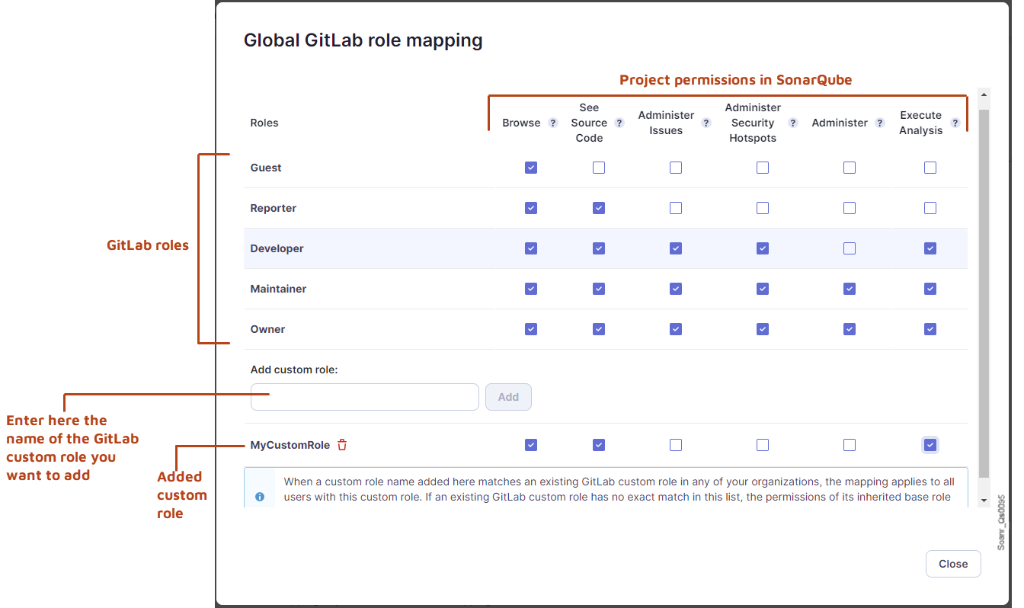Click the Execute Analysis help icon
1024x608 pixels.
(955, 122)
